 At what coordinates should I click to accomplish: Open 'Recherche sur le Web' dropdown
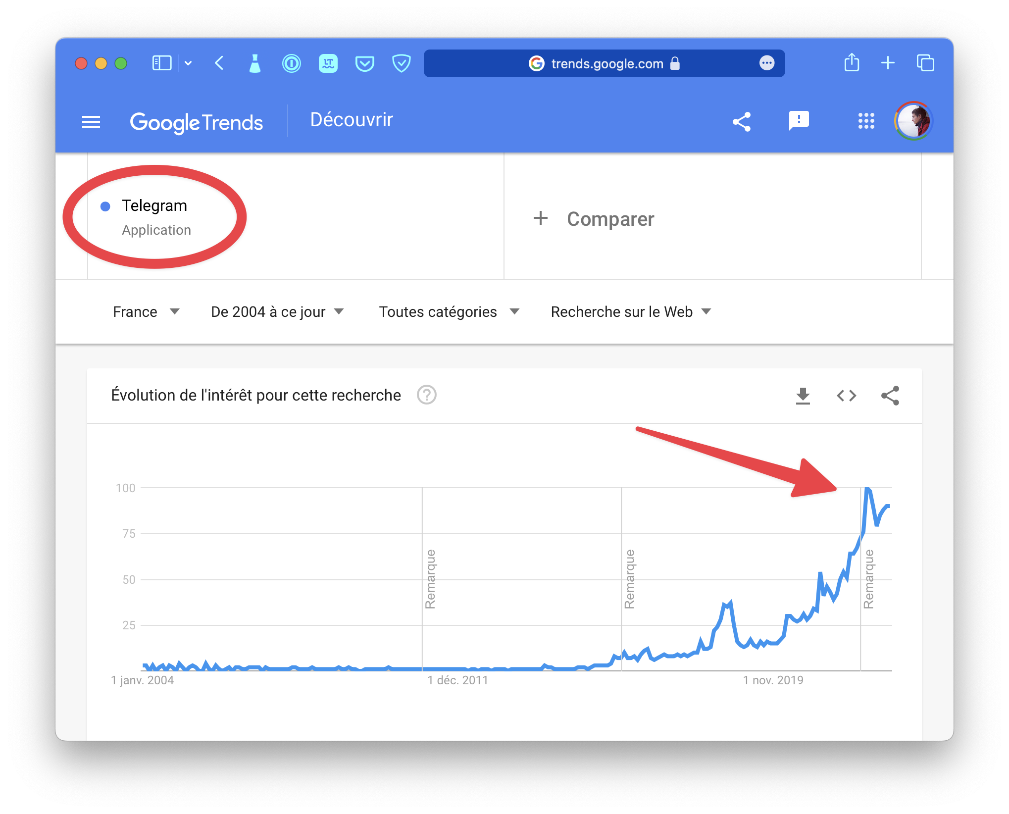[631, 312]
